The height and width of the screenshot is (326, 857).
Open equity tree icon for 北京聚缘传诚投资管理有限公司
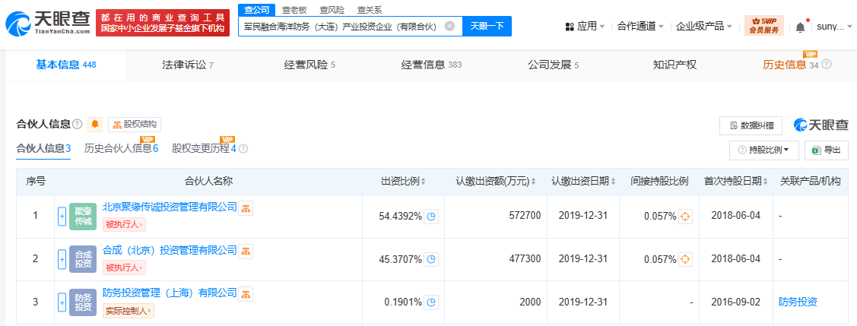246,208
